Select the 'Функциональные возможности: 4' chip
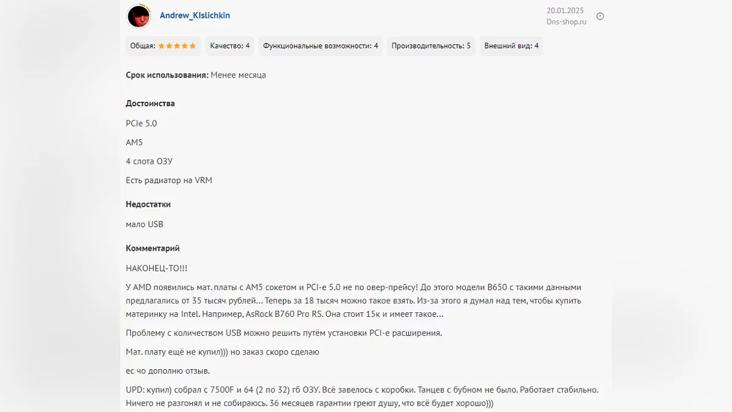Screen dimensions: 732x412 (x=320, y=46)
